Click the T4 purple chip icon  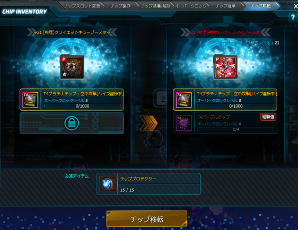(x=183, y=123)
